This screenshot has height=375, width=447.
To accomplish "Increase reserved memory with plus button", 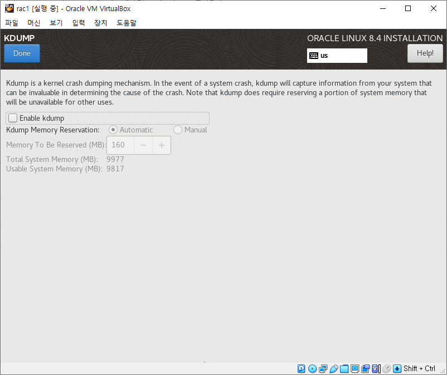I will pyautogui.click(x=162, y=145).
